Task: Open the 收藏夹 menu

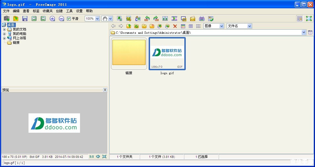Action: (48, 11)
